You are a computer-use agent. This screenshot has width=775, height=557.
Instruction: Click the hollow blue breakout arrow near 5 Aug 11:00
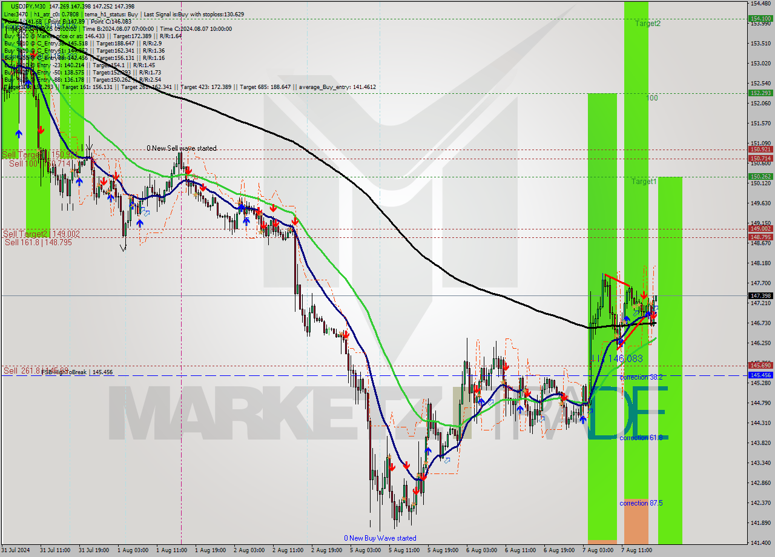pos(447,460)
